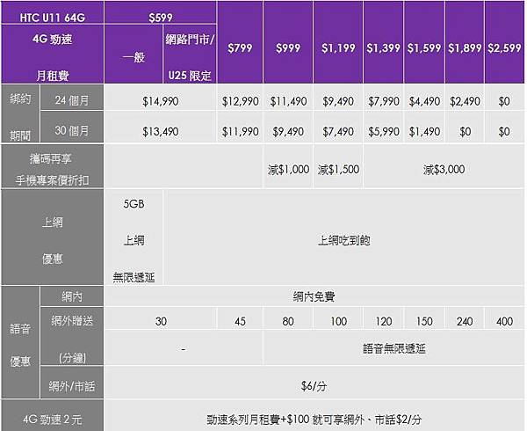Click the $999 plan column header
527x431 pixels.
click(288, 42)
